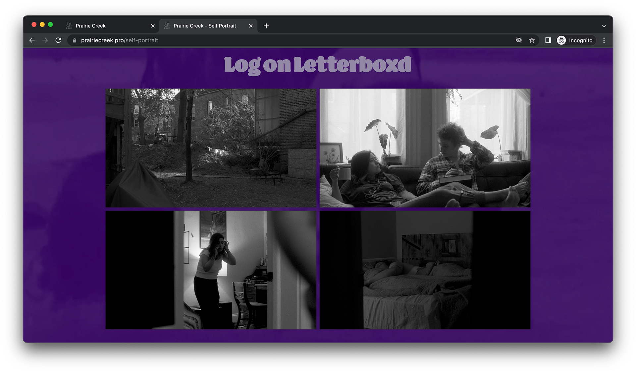Switch to the Prairie Creek tab
636x373 pixels.
coord(110,26)
